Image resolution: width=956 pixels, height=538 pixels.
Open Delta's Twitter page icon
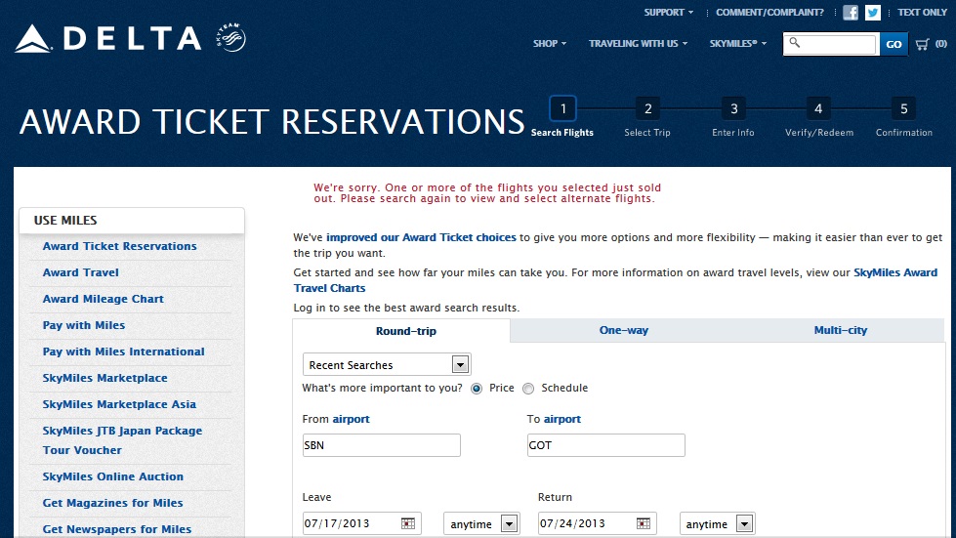coord(873,13)
